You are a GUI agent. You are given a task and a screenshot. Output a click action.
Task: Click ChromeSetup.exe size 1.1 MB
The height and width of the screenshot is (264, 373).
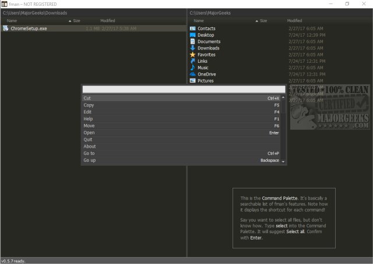(93, 28)
